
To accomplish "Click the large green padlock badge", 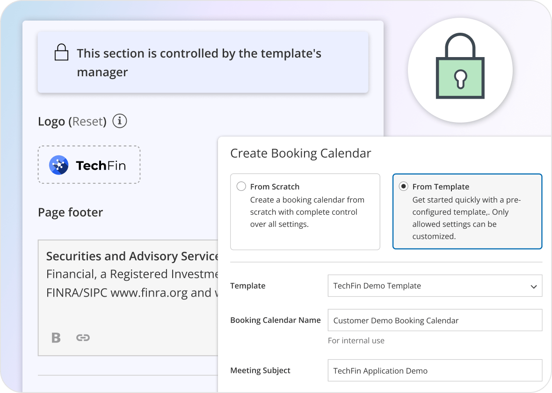I will coord(460,70).
